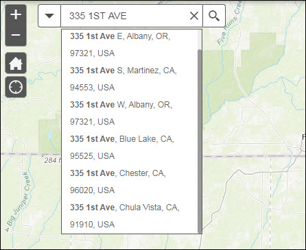
Task: Click the 284 ft elevation marker
Action: click(x=51, y=160)
